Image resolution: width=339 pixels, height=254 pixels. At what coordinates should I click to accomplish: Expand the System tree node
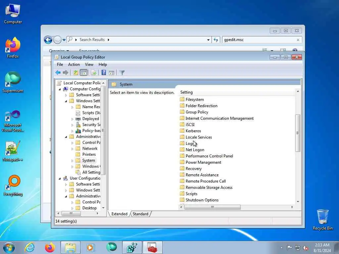click(x=72, y=161)
